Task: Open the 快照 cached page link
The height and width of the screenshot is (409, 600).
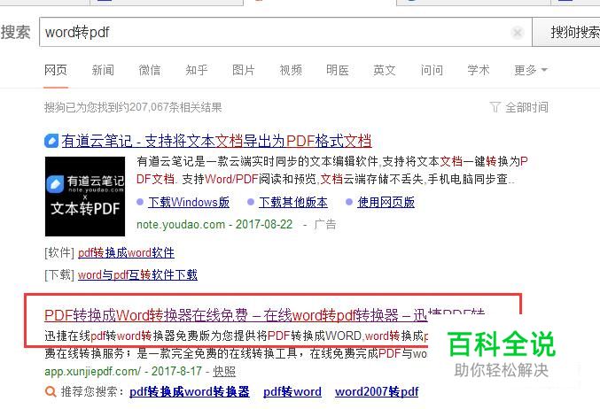Action: click(224, 371)
